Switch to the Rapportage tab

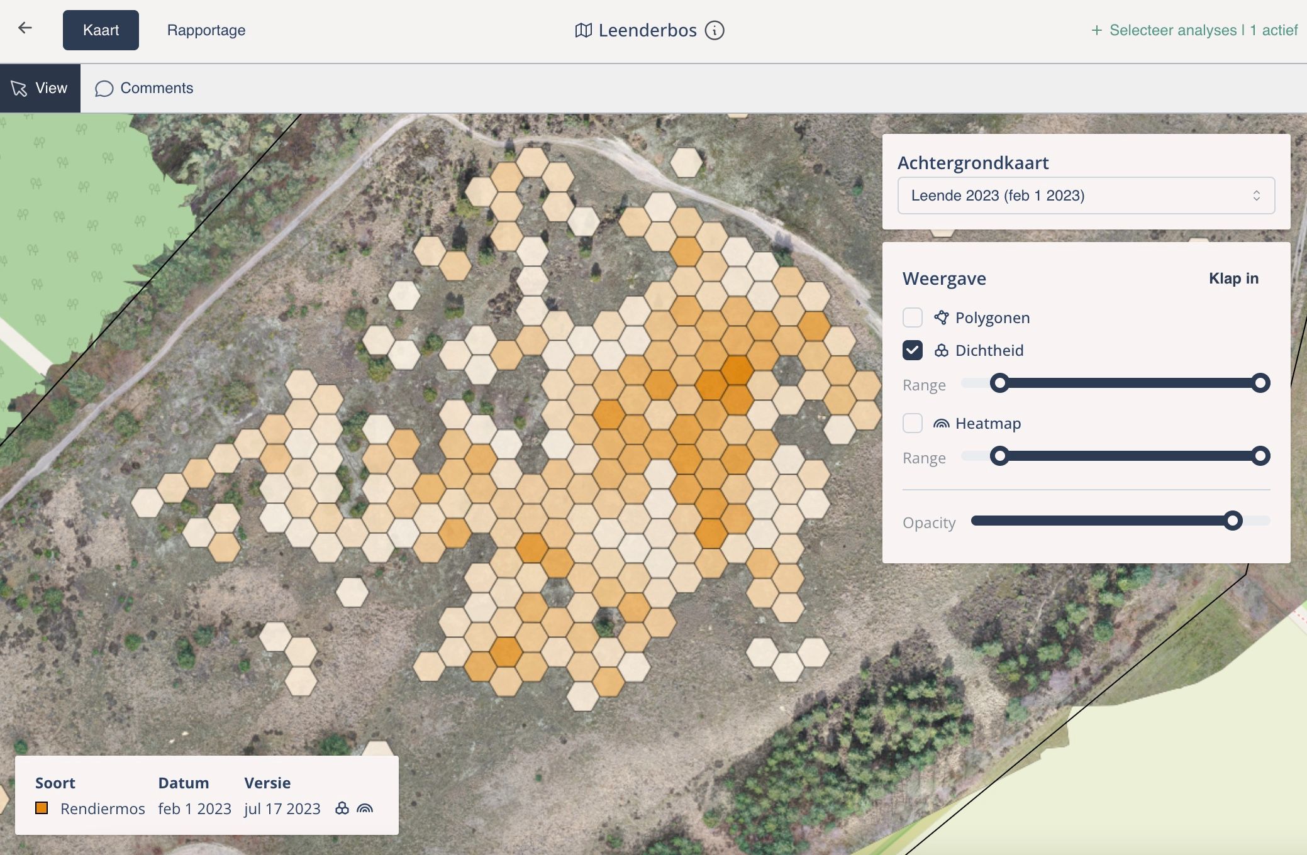[x=206, y=30]
